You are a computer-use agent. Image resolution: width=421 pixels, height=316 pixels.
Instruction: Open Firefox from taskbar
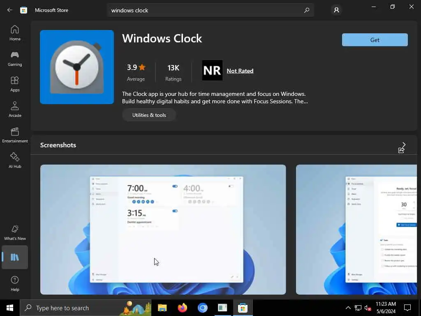(x=182, y=308)
